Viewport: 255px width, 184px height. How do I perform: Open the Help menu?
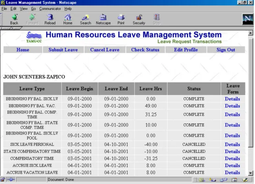click(68, 9)
